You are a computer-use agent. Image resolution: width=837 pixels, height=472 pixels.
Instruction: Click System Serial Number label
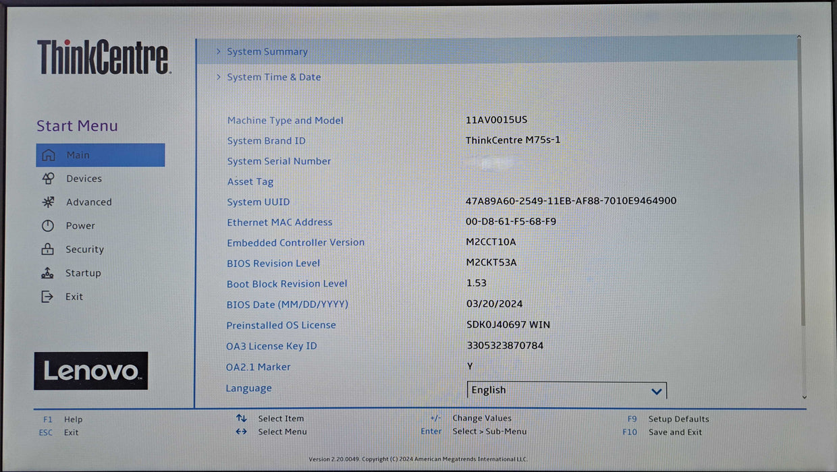pyautogui.click(x=279, y=161)
